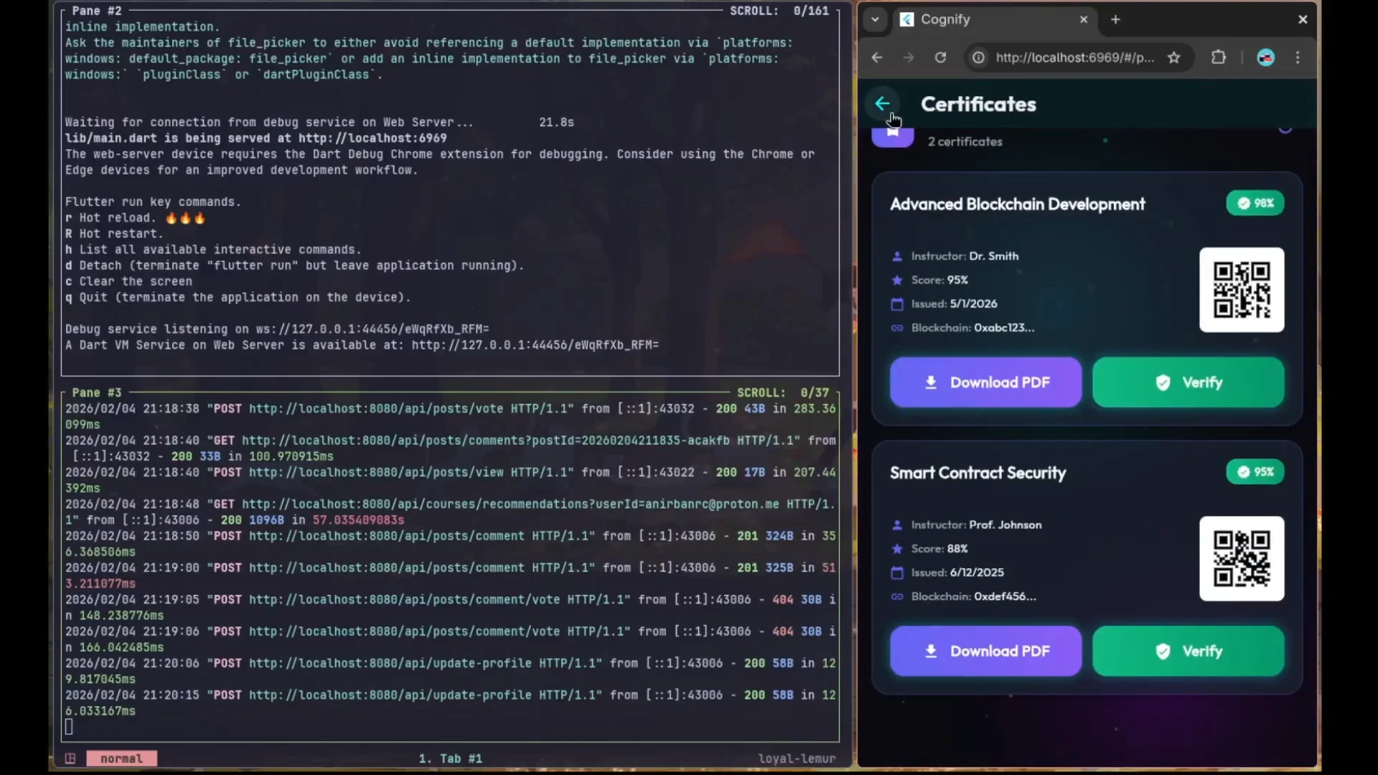Verify the Advanced Blockchain Development certificate
Viewport: 1378px width, 775px height.
click(x=1189, y=382)
